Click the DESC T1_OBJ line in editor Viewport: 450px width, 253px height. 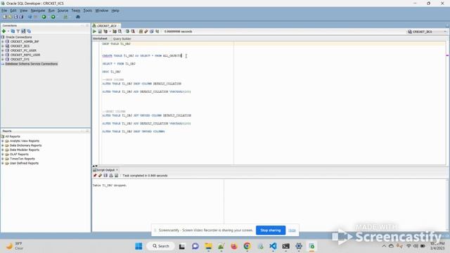pos(111,72)
